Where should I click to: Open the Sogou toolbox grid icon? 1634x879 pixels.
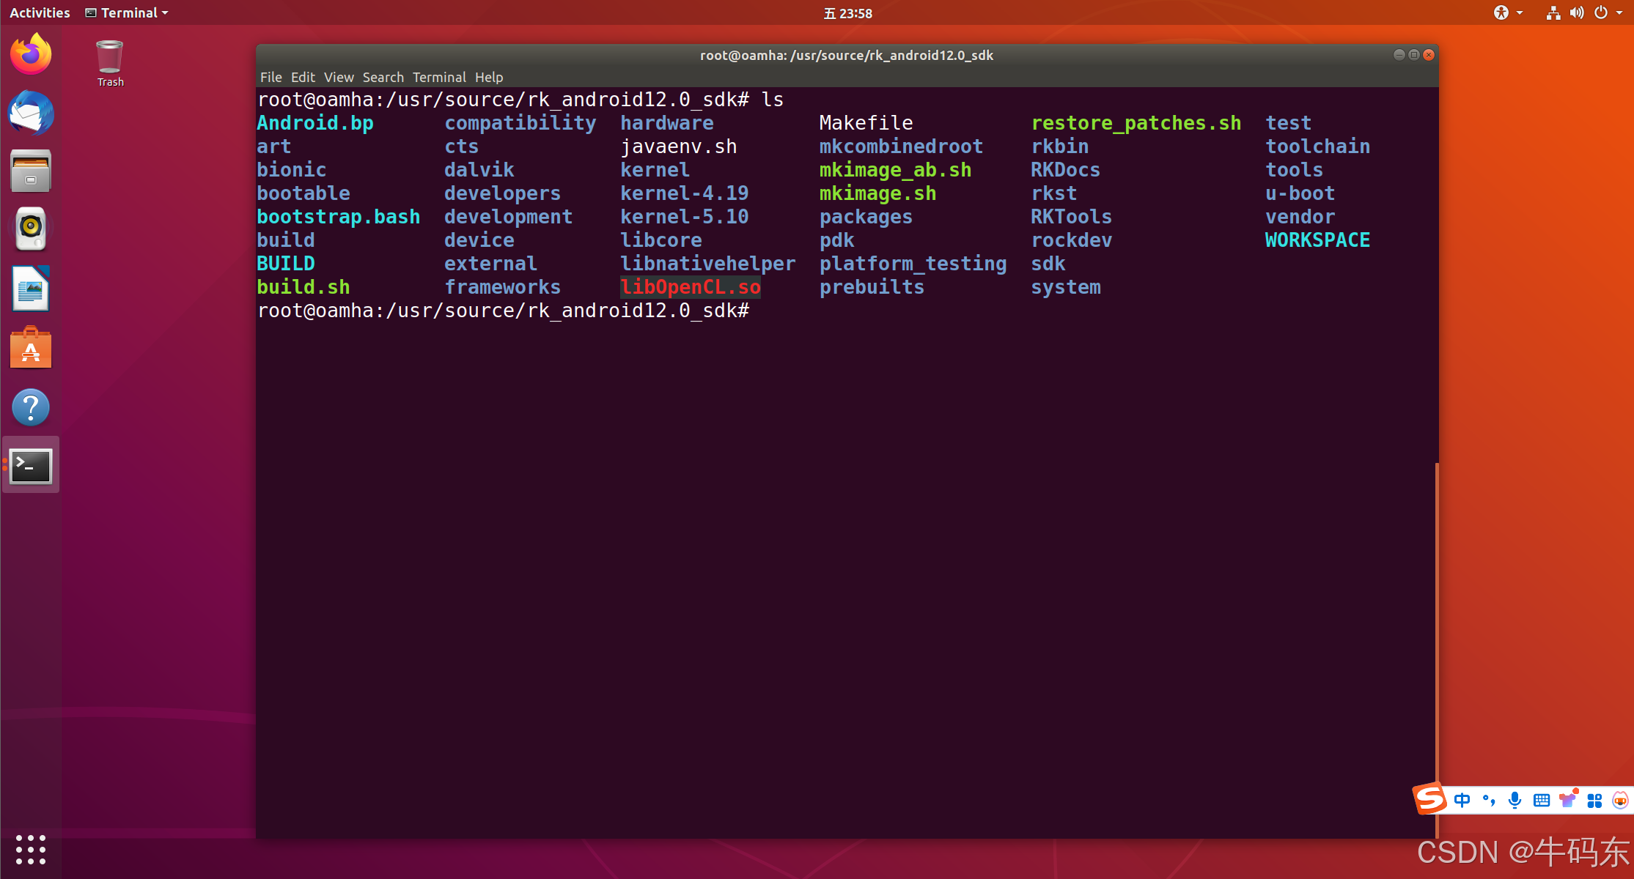coord(1594,800)
